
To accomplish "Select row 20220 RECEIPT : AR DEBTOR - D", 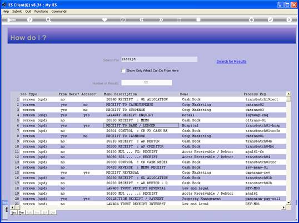I will (153, 183).
